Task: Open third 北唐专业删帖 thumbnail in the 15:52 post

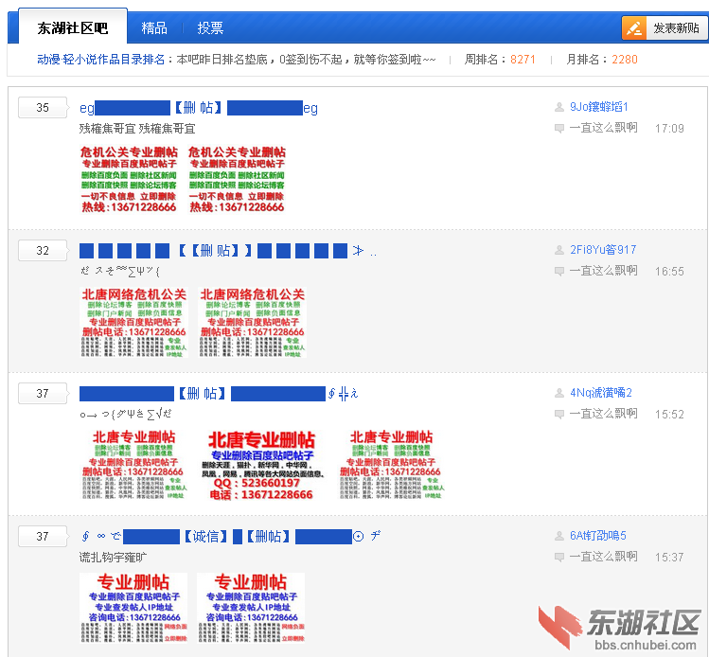Action: point(392,465)
